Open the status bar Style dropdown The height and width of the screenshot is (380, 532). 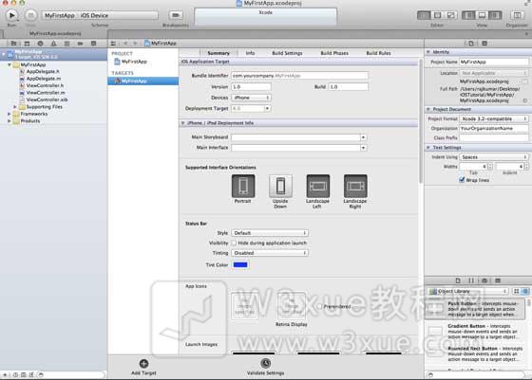pos(270,233)
